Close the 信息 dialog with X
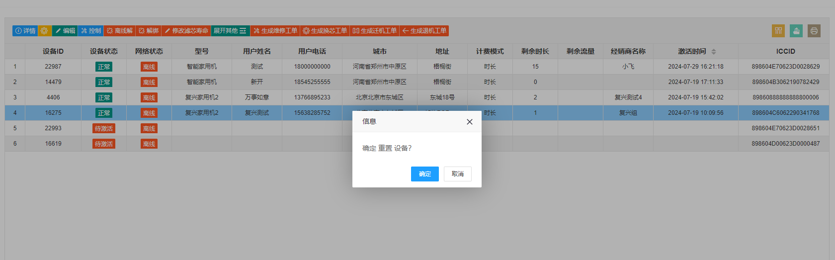This screenshot has width=835, height=260. pyautogui.click(x=470, y=122)
